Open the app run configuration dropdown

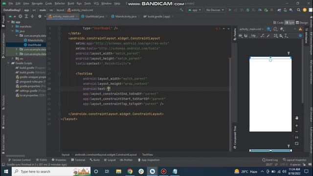coord(195,10)
